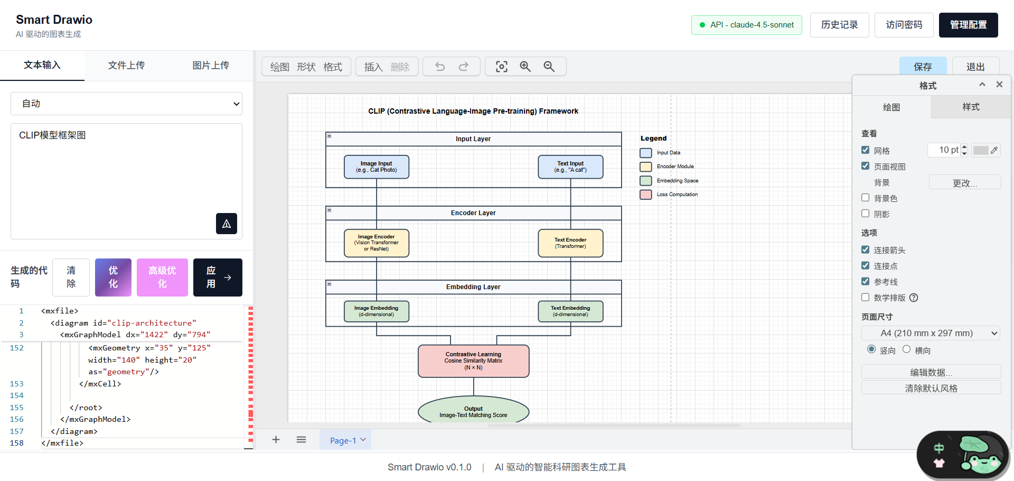1014x481 pixels.
Task: Add a new page with plus icon
Action: [276, 440]
